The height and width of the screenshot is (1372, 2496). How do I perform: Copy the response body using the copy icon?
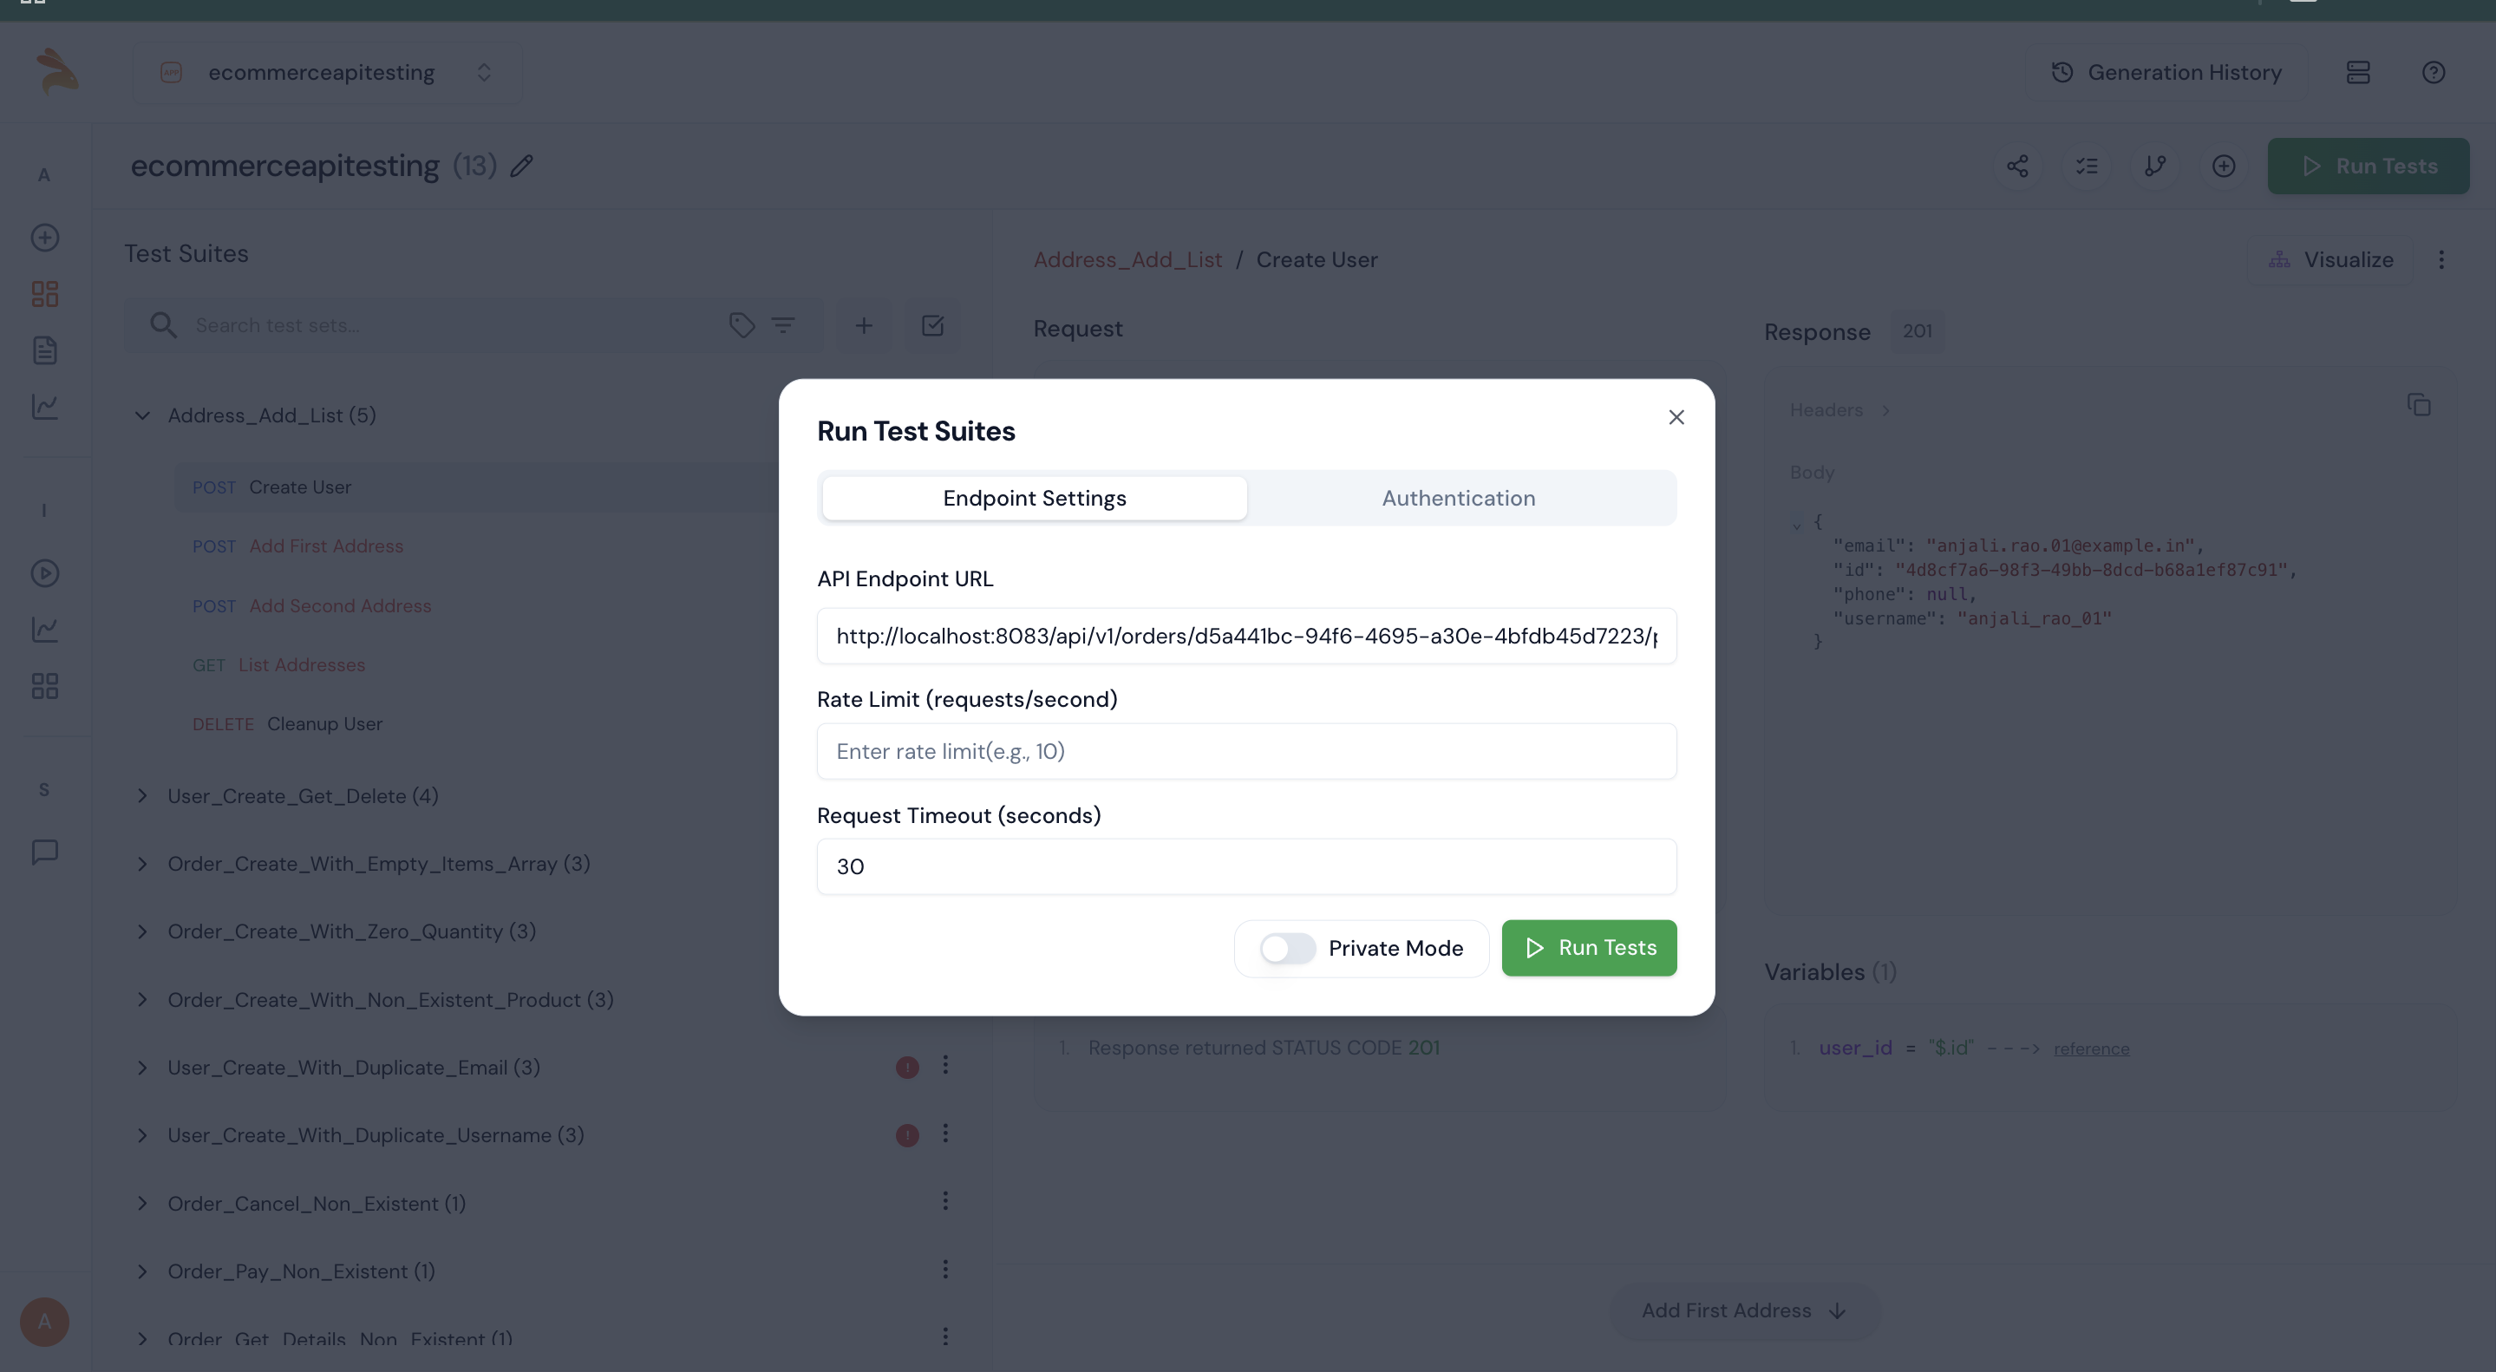[2420, 404]
